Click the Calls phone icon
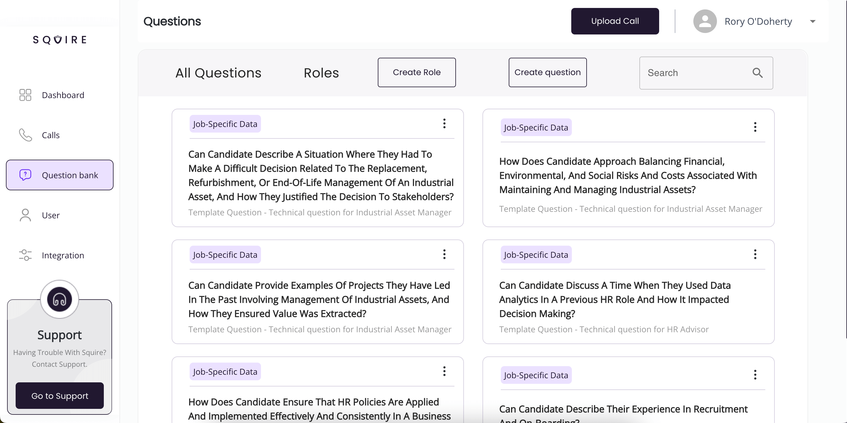 (x=25, y=135)
